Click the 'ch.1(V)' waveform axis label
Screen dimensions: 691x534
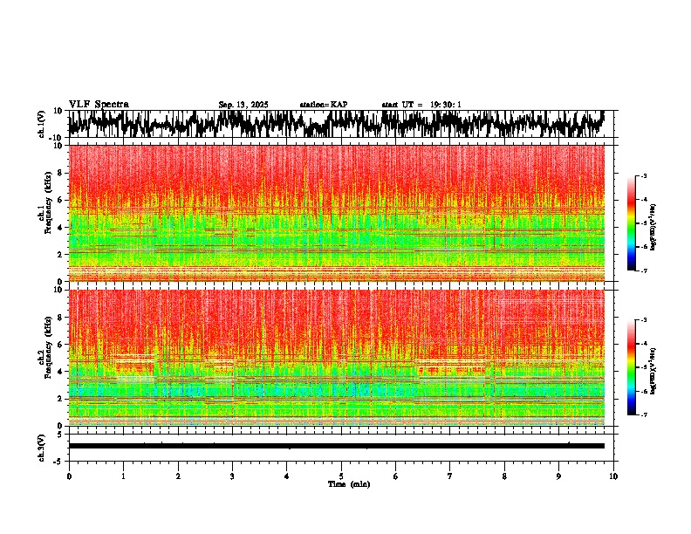click(42, 124)
